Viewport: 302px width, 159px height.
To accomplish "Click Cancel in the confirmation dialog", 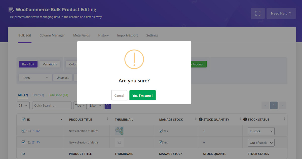I will 119,95.
